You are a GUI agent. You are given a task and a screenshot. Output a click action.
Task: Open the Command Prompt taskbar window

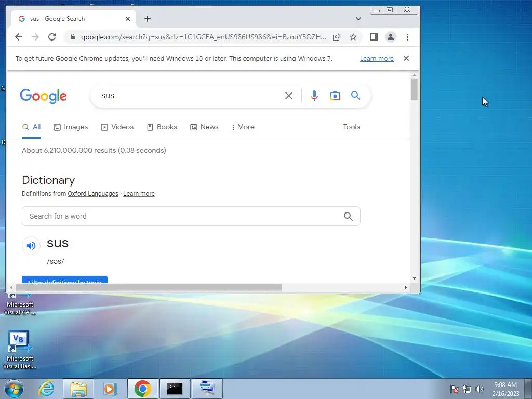tap(175, 389)
